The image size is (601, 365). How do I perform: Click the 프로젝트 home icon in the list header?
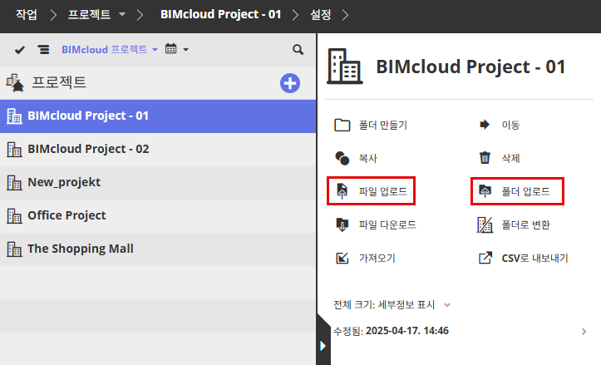point(15,83)
